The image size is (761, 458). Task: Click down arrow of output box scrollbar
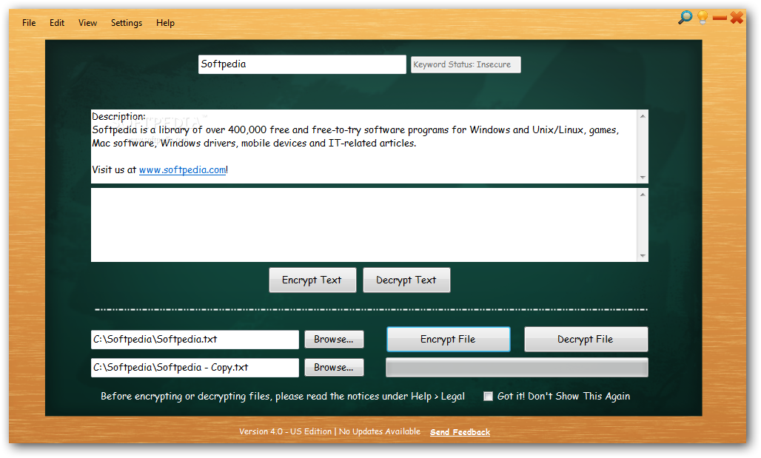point(643,256)
